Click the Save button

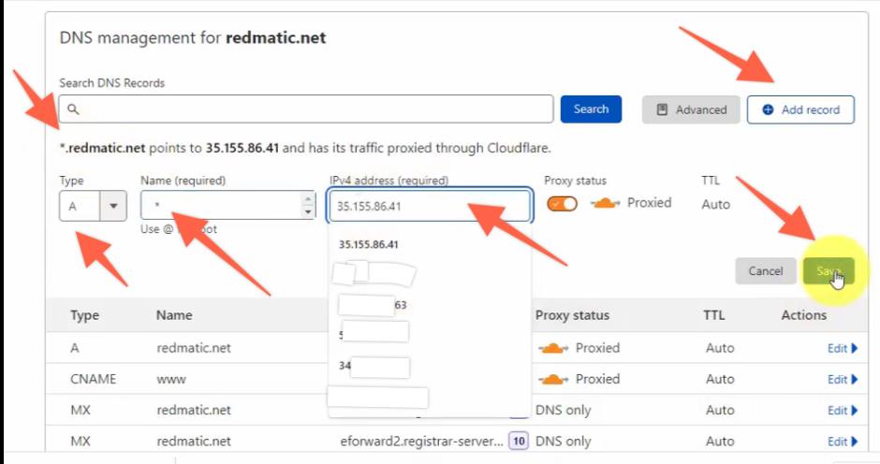coord(829,271)
